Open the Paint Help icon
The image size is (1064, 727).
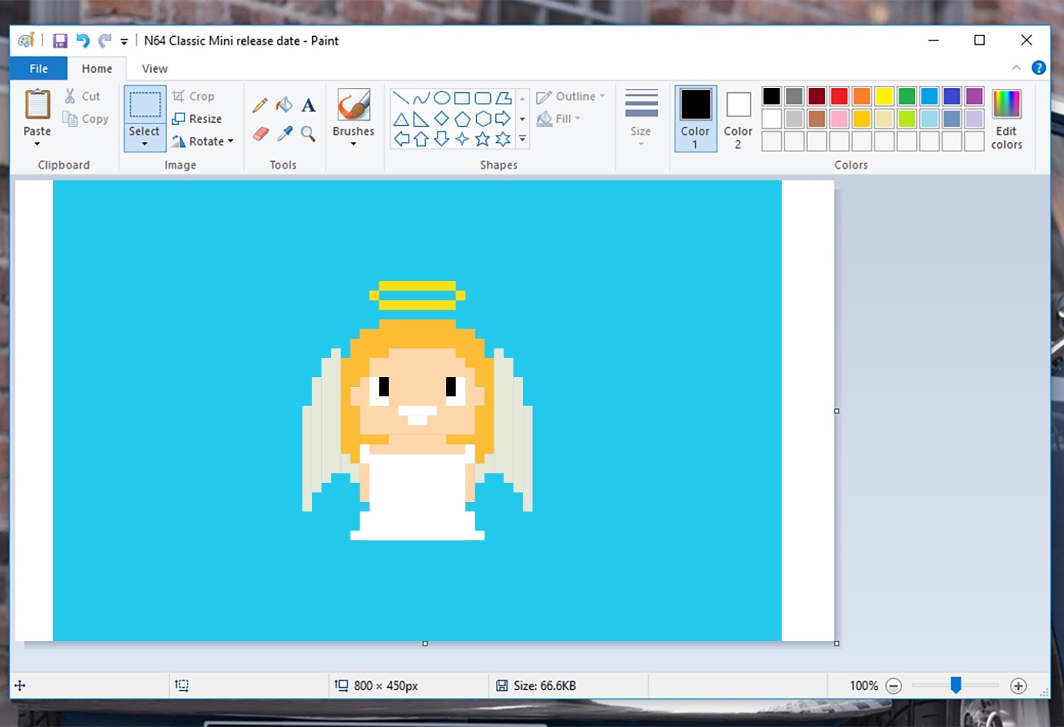click(x=1038, y=68)
